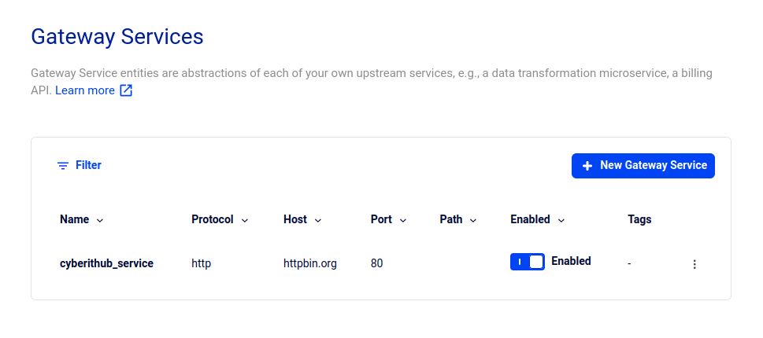Viewport: 763px width, 338px height.
Task: Click the Enabled column sort chevron
Action: tap(561, 220)
